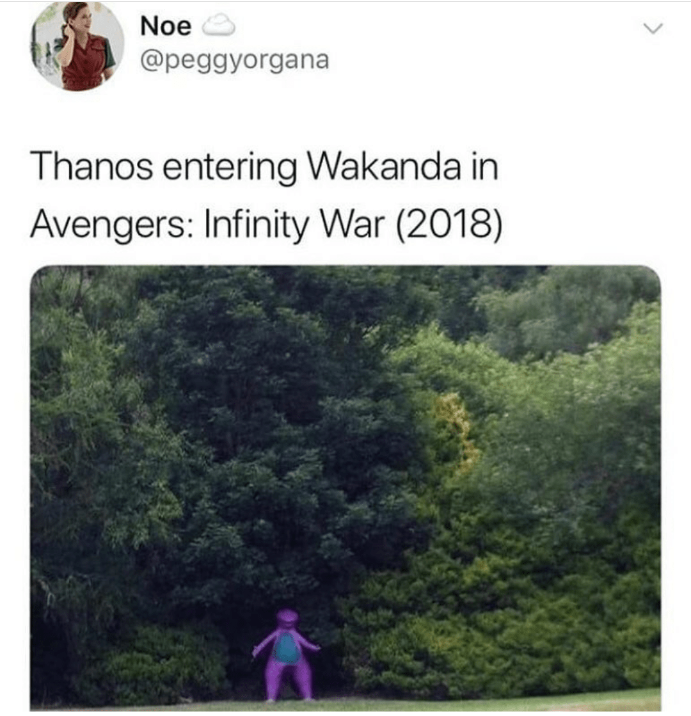The width and height of the screenshot is (691, 716).
Task: Select the word Thanos in the tweet
Action: [91, 166]
